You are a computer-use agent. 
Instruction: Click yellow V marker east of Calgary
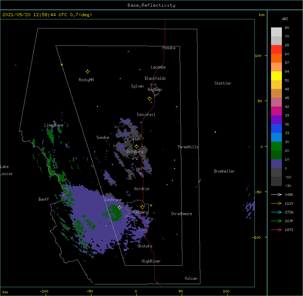[x=151, y=205]
